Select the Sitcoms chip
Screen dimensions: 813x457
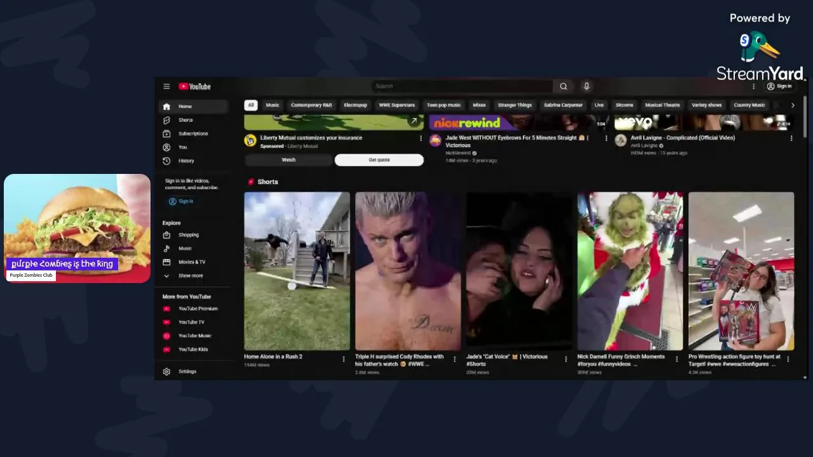tap(624, 105)
